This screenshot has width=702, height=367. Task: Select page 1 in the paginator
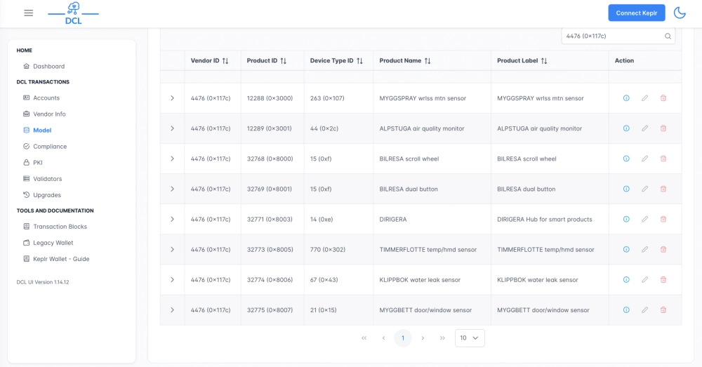click(403, 338)
